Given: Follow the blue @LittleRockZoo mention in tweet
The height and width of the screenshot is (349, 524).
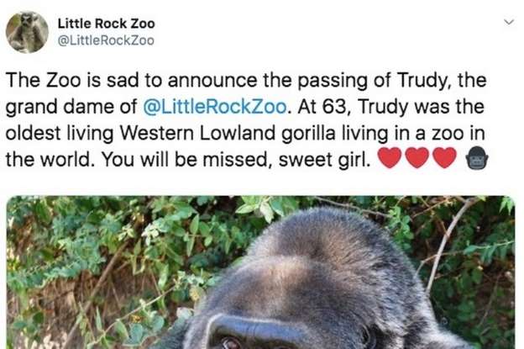Looking at the screenshot, I should [214, 107].
